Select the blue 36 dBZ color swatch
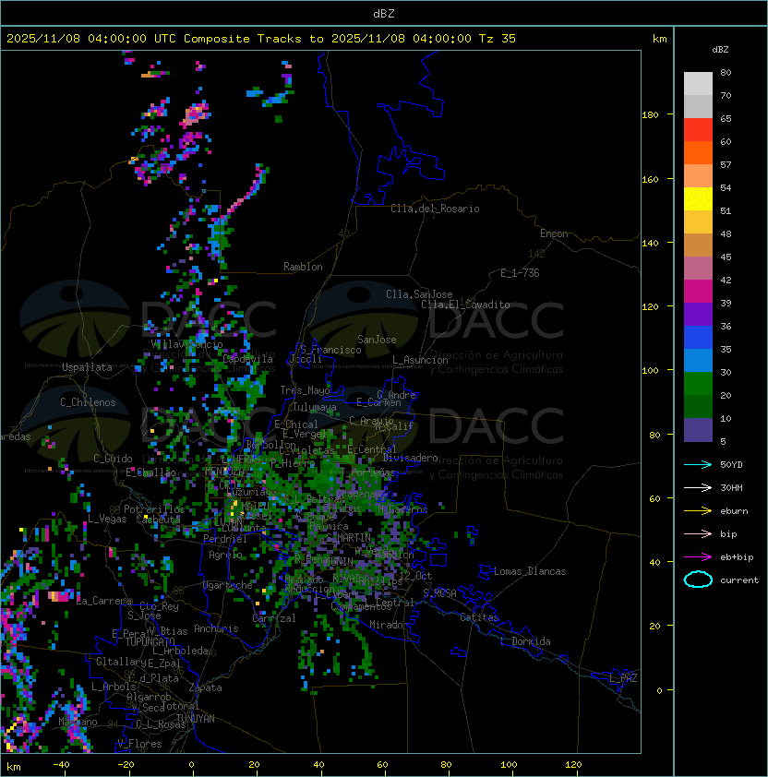The image size is (768, 777). pyautogui.click(x=698, y=337)
